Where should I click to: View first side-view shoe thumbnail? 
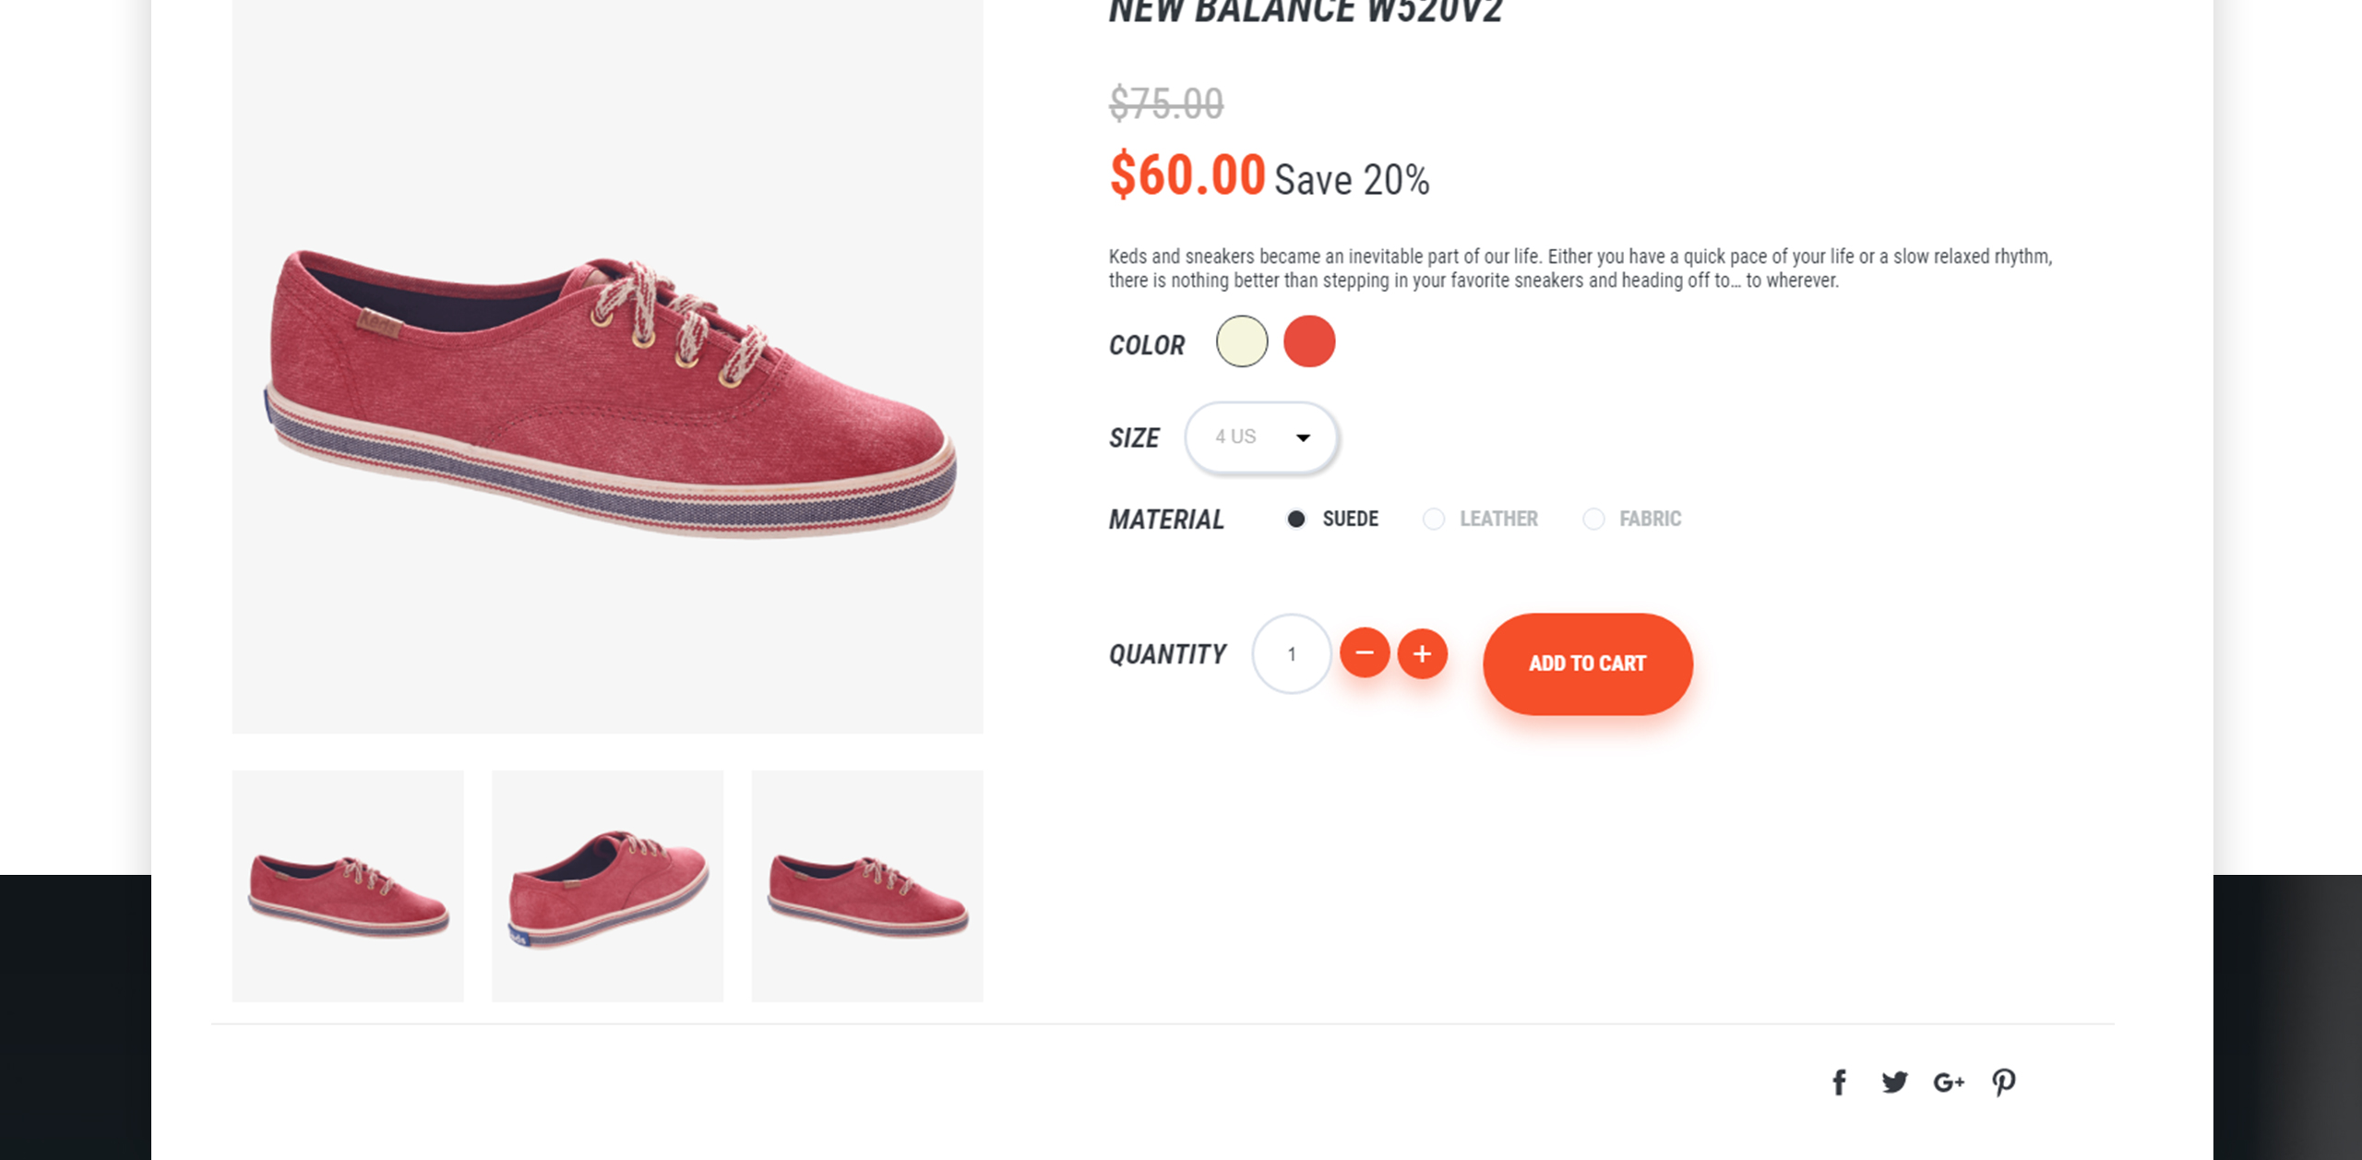(x=348, y=886)
